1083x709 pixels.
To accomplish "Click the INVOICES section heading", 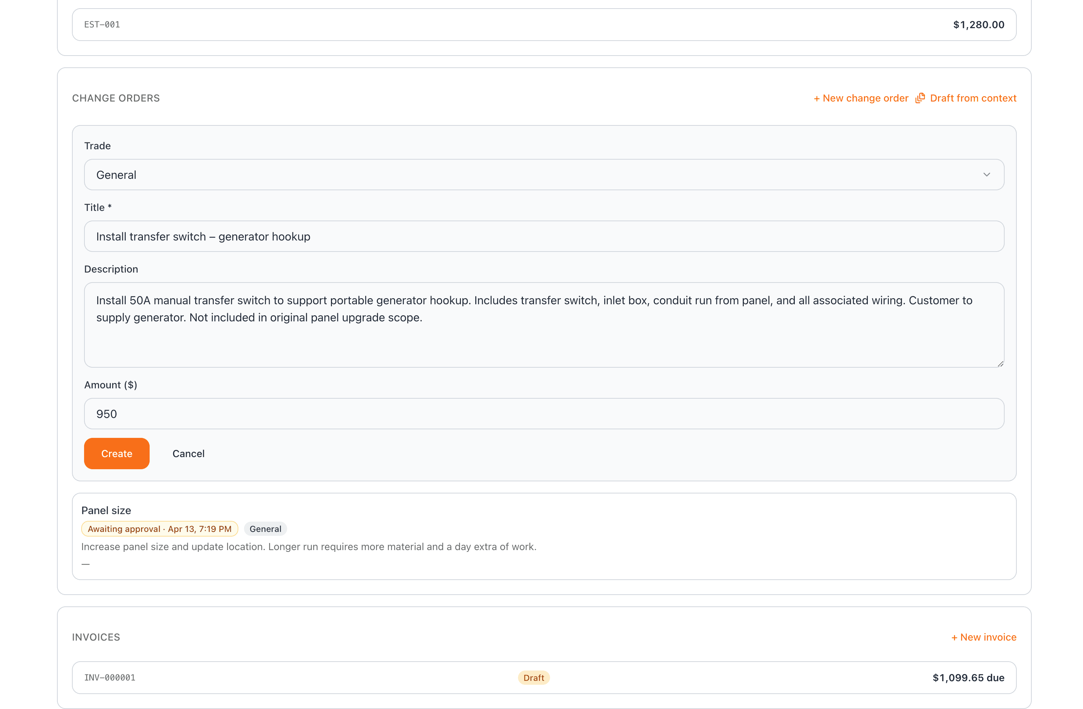I will click(96, 637).
